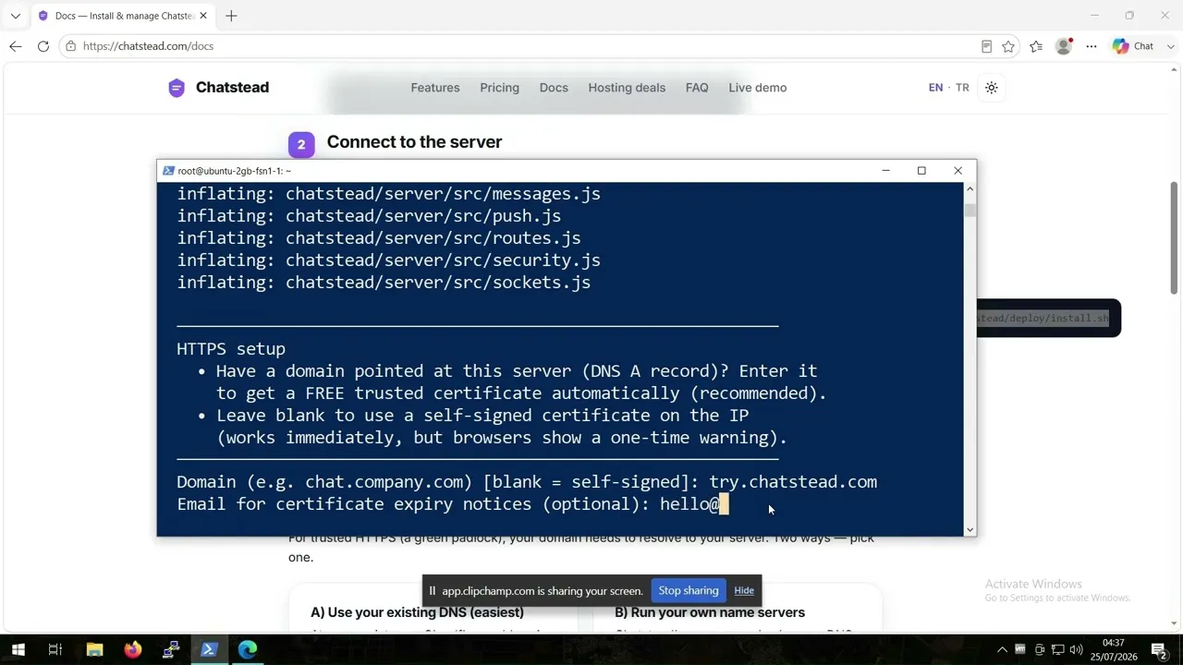This screenshot has height=665, width=1183.
Task: Click 'try.chatstead.com' in the terminal
Action: coord(793,482)
